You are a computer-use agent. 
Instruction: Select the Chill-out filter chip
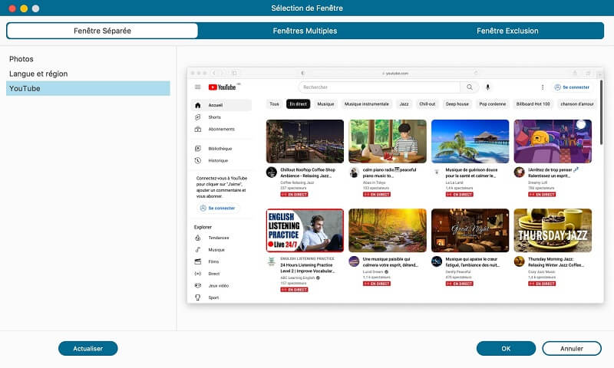(x=427, y=104)
